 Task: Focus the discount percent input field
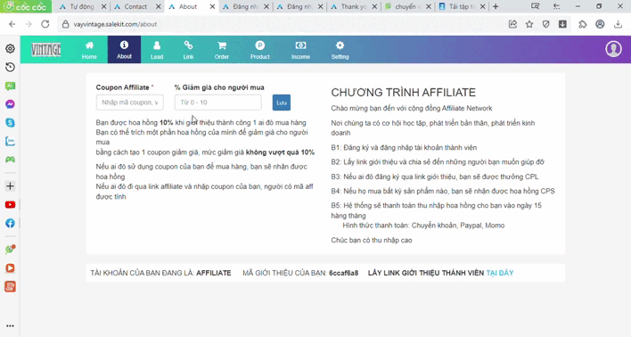tap(217, 103)
